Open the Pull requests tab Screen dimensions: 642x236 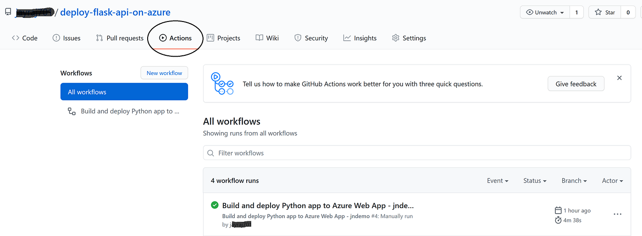(120, 38)
